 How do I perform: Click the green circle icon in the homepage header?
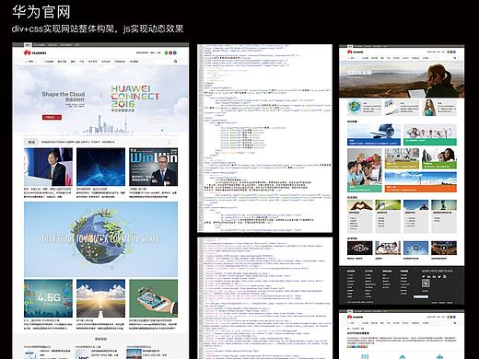[166, 52]
